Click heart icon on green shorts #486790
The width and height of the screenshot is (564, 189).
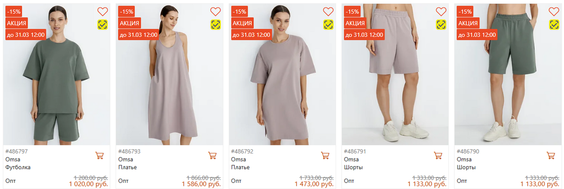click(x=554, y=12)
